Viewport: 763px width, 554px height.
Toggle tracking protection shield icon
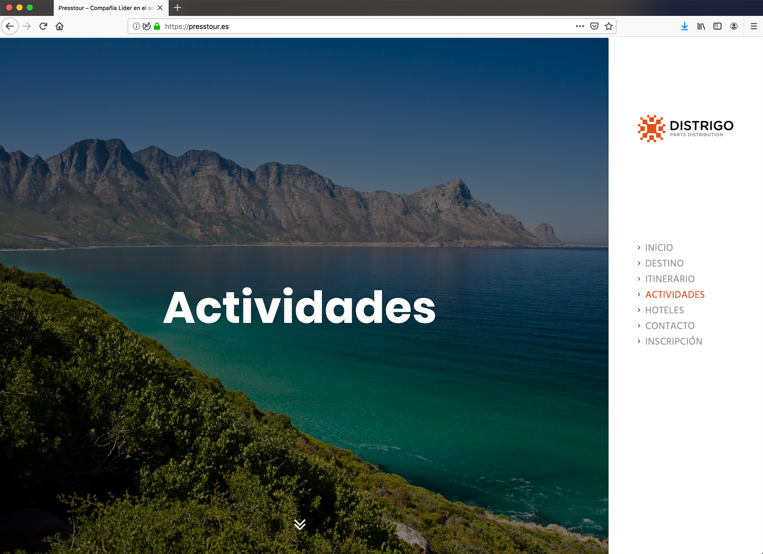(147, 26)
